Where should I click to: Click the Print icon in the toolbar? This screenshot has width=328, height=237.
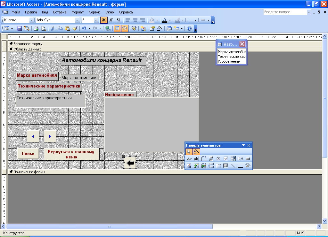point(36,28)
